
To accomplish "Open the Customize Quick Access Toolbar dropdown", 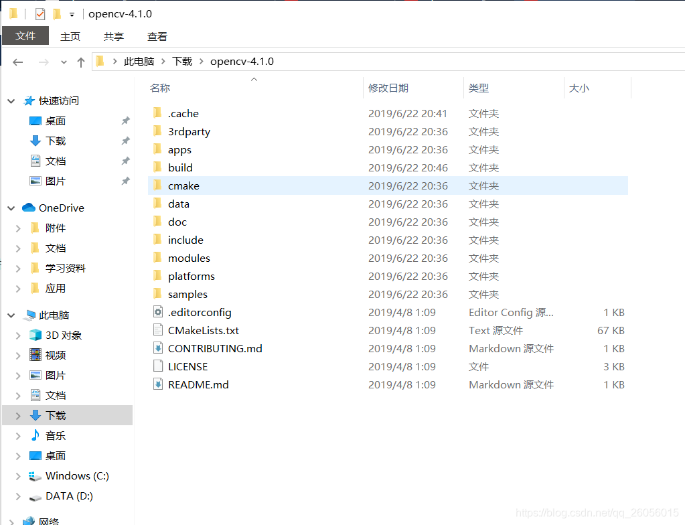I will tap(72, 15).
